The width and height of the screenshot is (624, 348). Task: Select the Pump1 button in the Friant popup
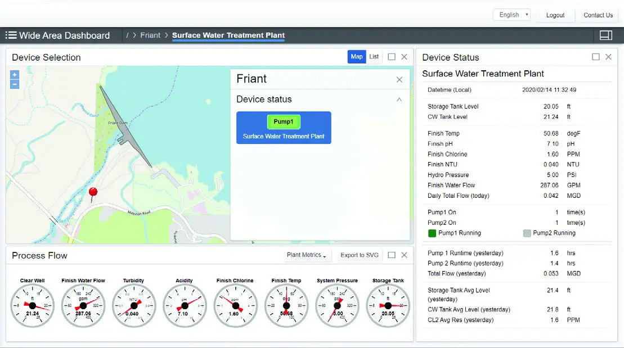pos(284,121)
